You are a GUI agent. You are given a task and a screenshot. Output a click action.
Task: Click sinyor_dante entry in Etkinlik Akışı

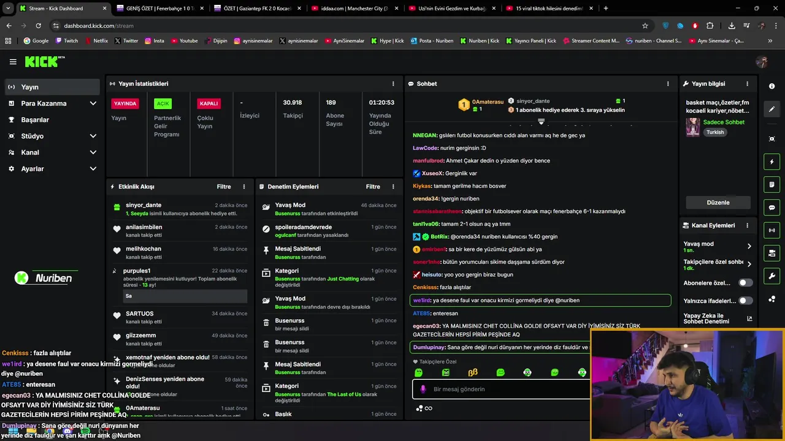pyautogui.click(x=180, y=209)
